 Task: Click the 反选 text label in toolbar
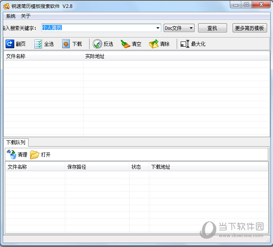[x=108, y=44]
